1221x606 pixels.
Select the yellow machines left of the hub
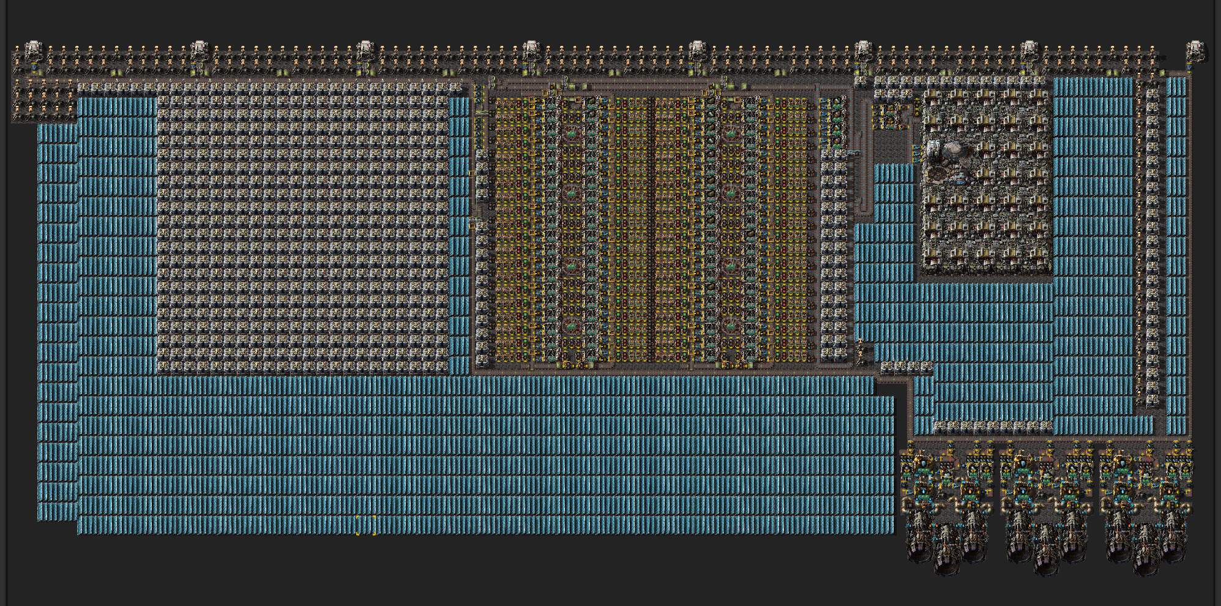(x=889, y=115)
